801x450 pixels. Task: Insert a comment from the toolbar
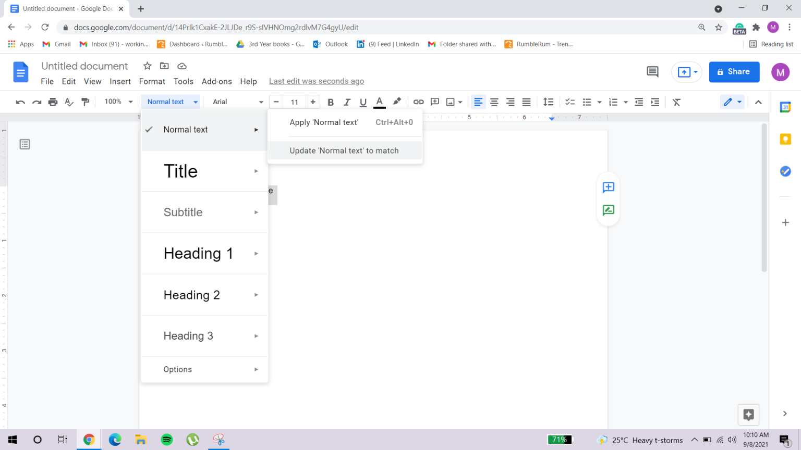tap(434, 102)
